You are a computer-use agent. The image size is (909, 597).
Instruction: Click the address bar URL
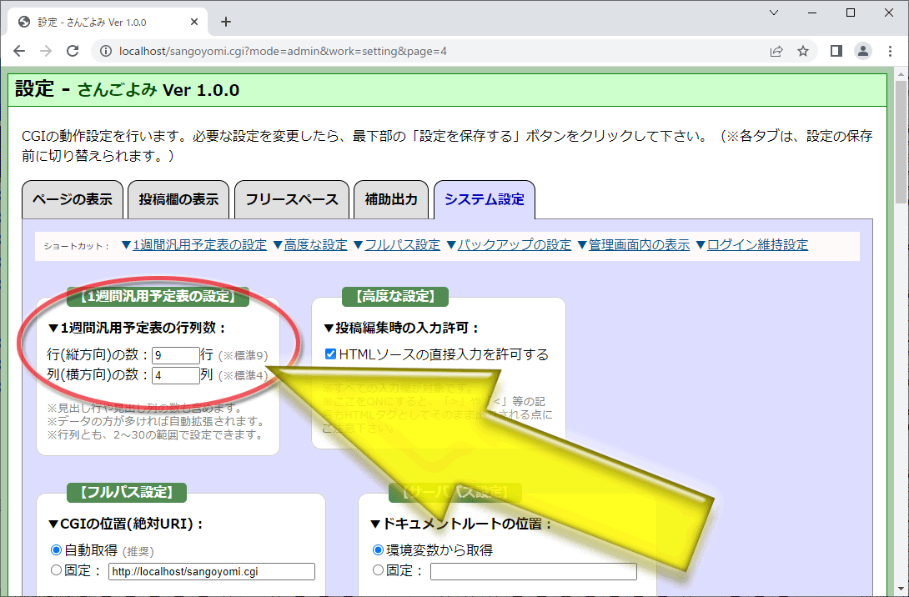(x=283, y=51)
